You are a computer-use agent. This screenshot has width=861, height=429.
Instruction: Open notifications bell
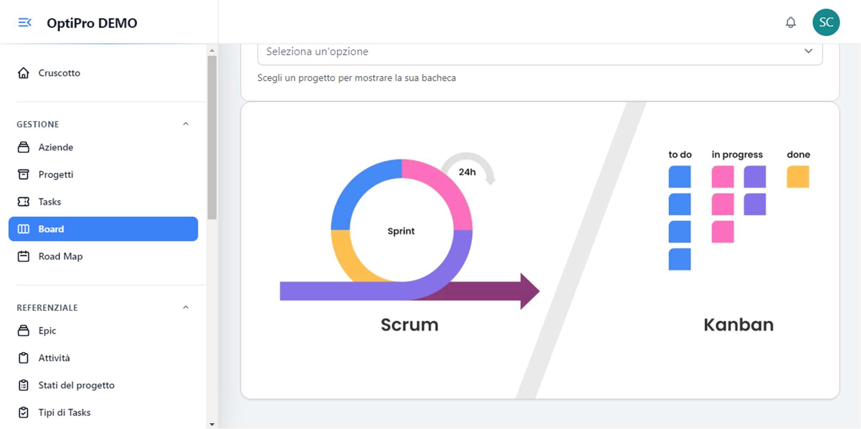pyautogui.click(x=790, y=22)
